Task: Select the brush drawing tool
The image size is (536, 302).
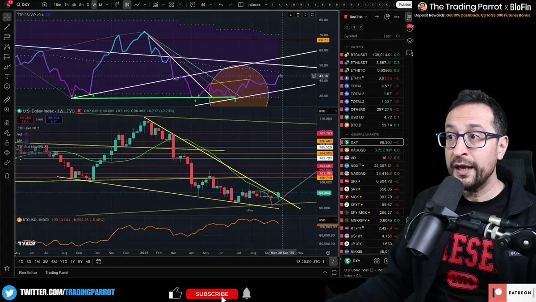Action: [x=7, y=67]
